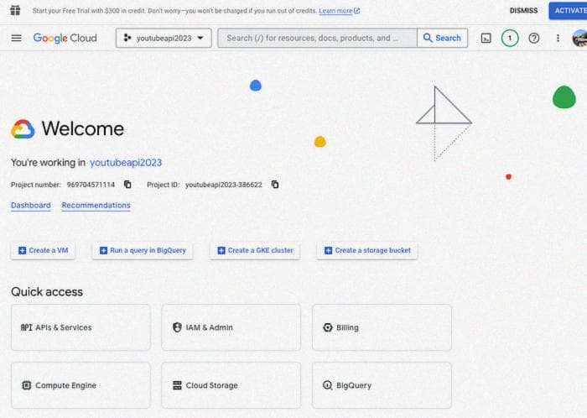Open the APIs & Services quick access card
587x418 pixels.
pyautogui.click(x=81, y=327)
